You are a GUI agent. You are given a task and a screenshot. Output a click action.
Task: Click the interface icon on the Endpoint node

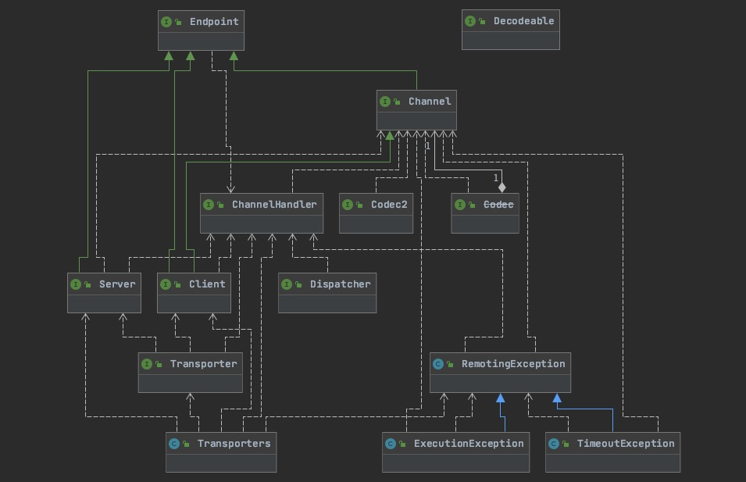tap(166, 22)
